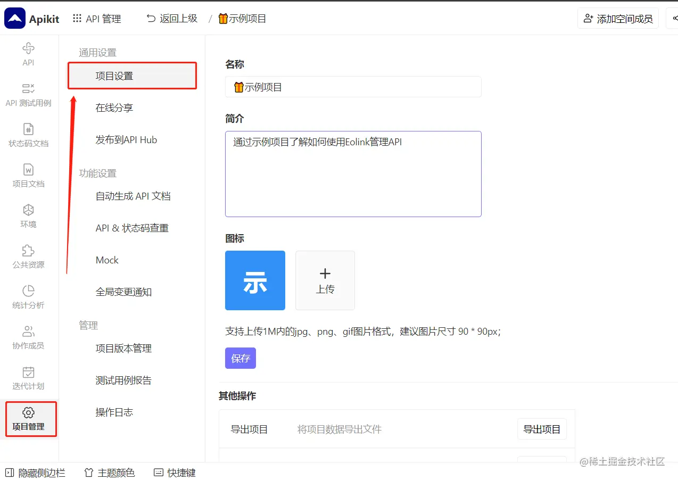The height and width of the screenshot is (480, 678).
Task: Click the 其他操作 heading
Action: (x=237, y=396)
